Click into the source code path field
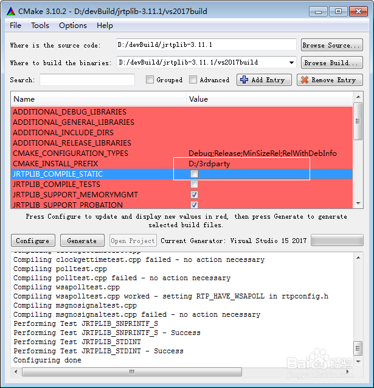Viewport: 374px width, 388px height. [206, 45]
